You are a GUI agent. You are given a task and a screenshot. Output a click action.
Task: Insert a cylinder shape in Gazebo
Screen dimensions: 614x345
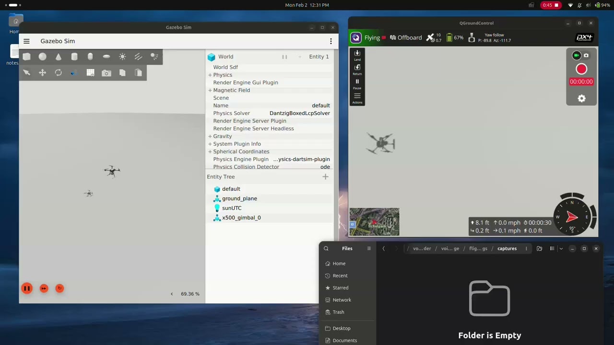(x=74, y=57)
